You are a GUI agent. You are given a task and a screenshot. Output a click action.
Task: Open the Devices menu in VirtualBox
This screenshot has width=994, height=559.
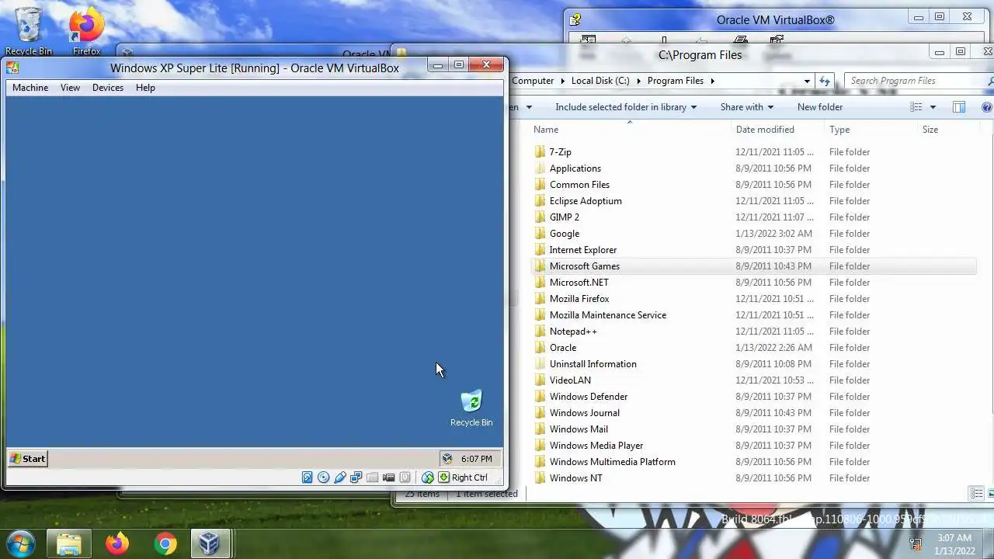(108, 88)
